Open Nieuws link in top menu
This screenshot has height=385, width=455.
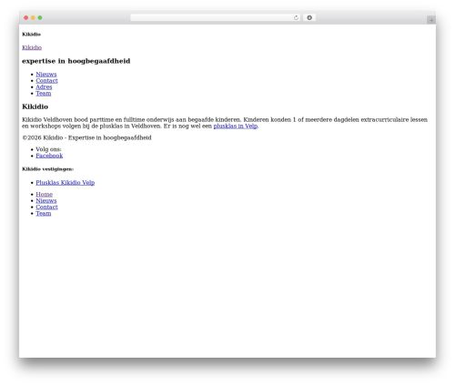point(46,74)
